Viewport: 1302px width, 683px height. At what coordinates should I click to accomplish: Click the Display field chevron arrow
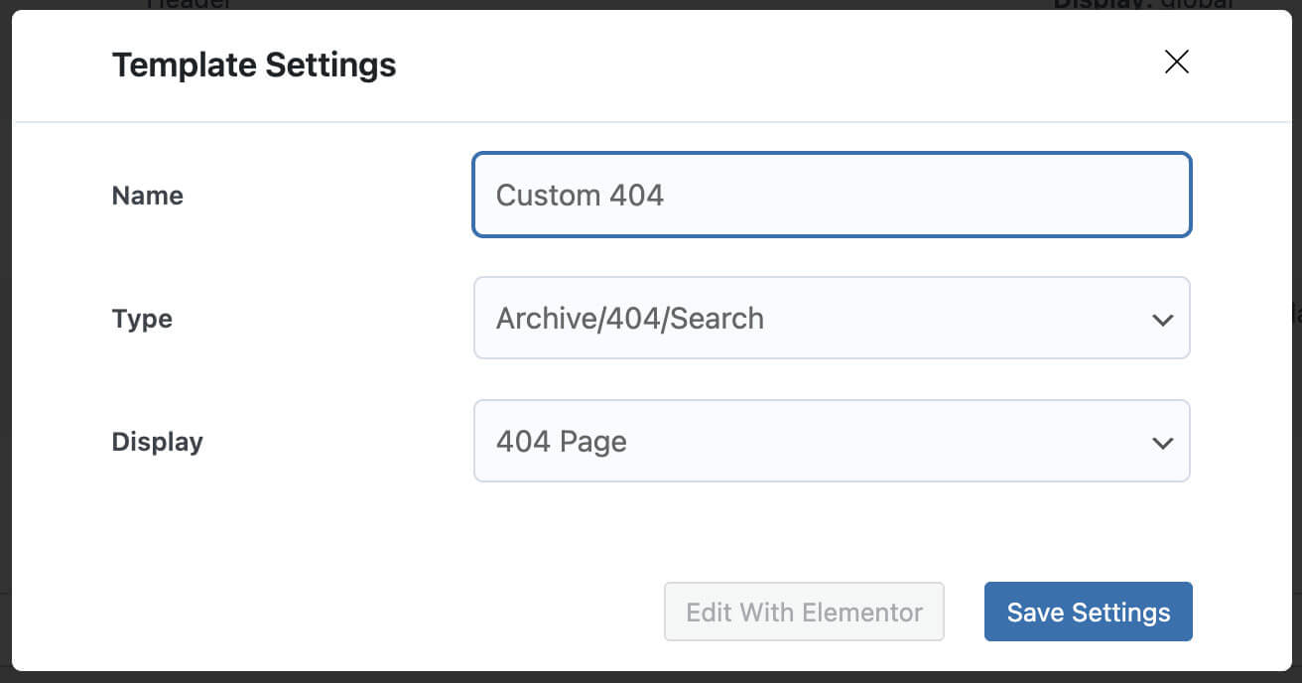[x=1162, y=443]
